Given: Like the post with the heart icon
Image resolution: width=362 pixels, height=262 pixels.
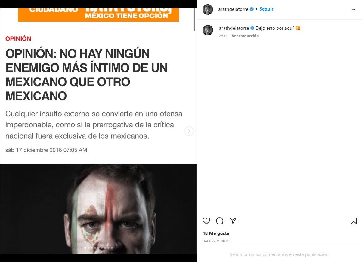Looking at the screenshot, I should pos(206,221).
